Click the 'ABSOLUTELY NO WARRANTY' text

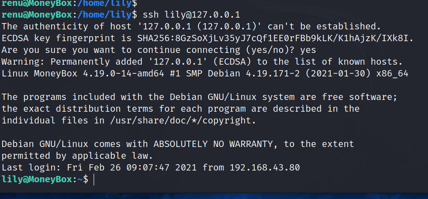coord(213,144)
